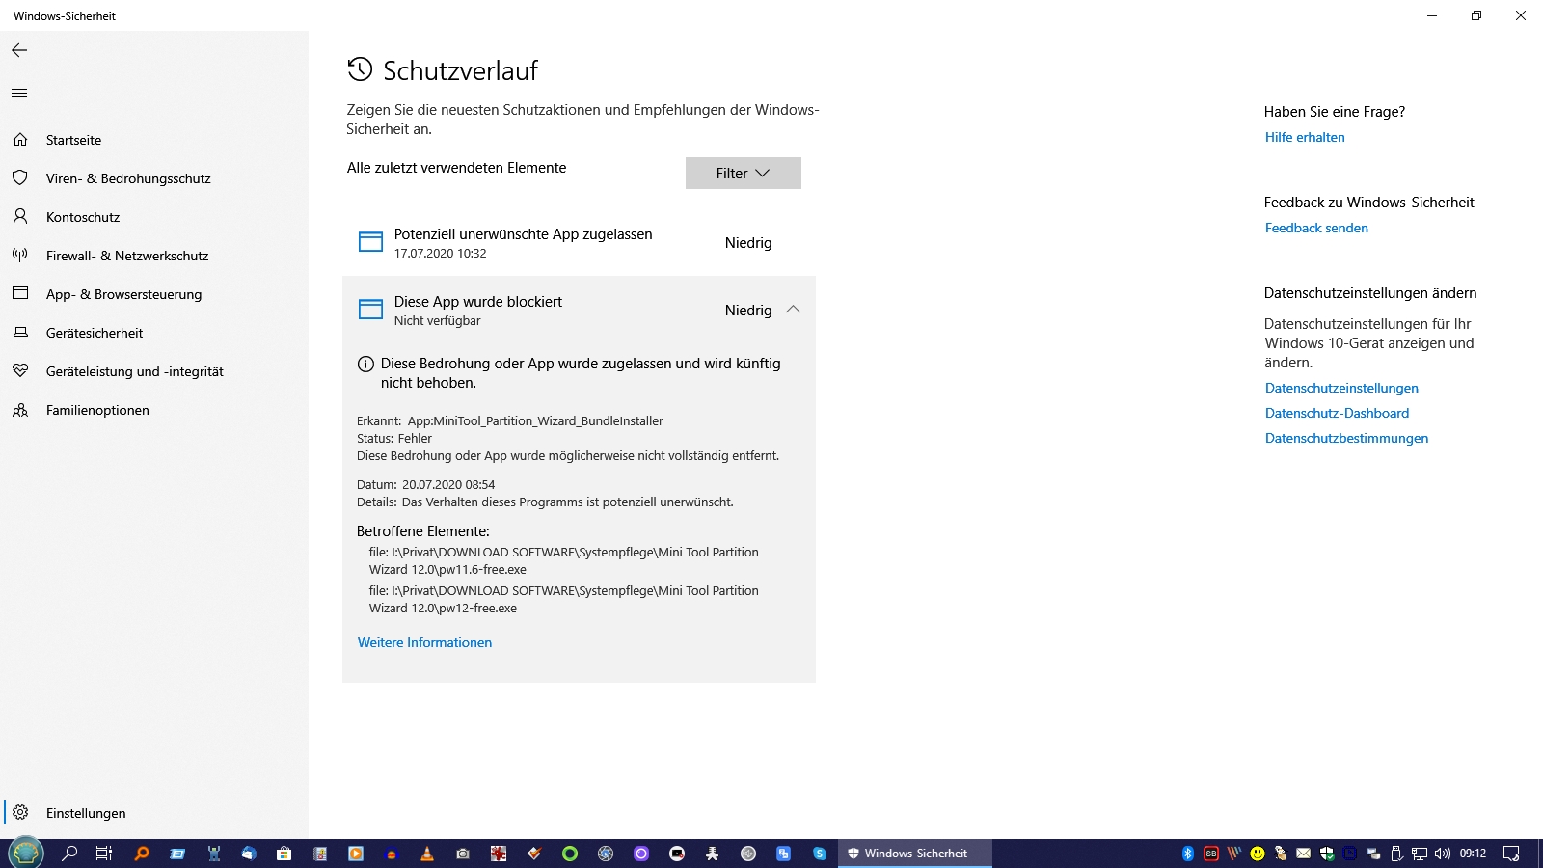
Task: Open Datenschutzbestimmungen link
Action: click(x=1346, y=438)
